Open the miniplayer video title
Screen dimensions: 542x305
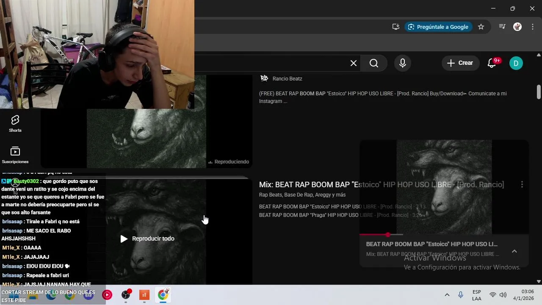click(432, 244)
